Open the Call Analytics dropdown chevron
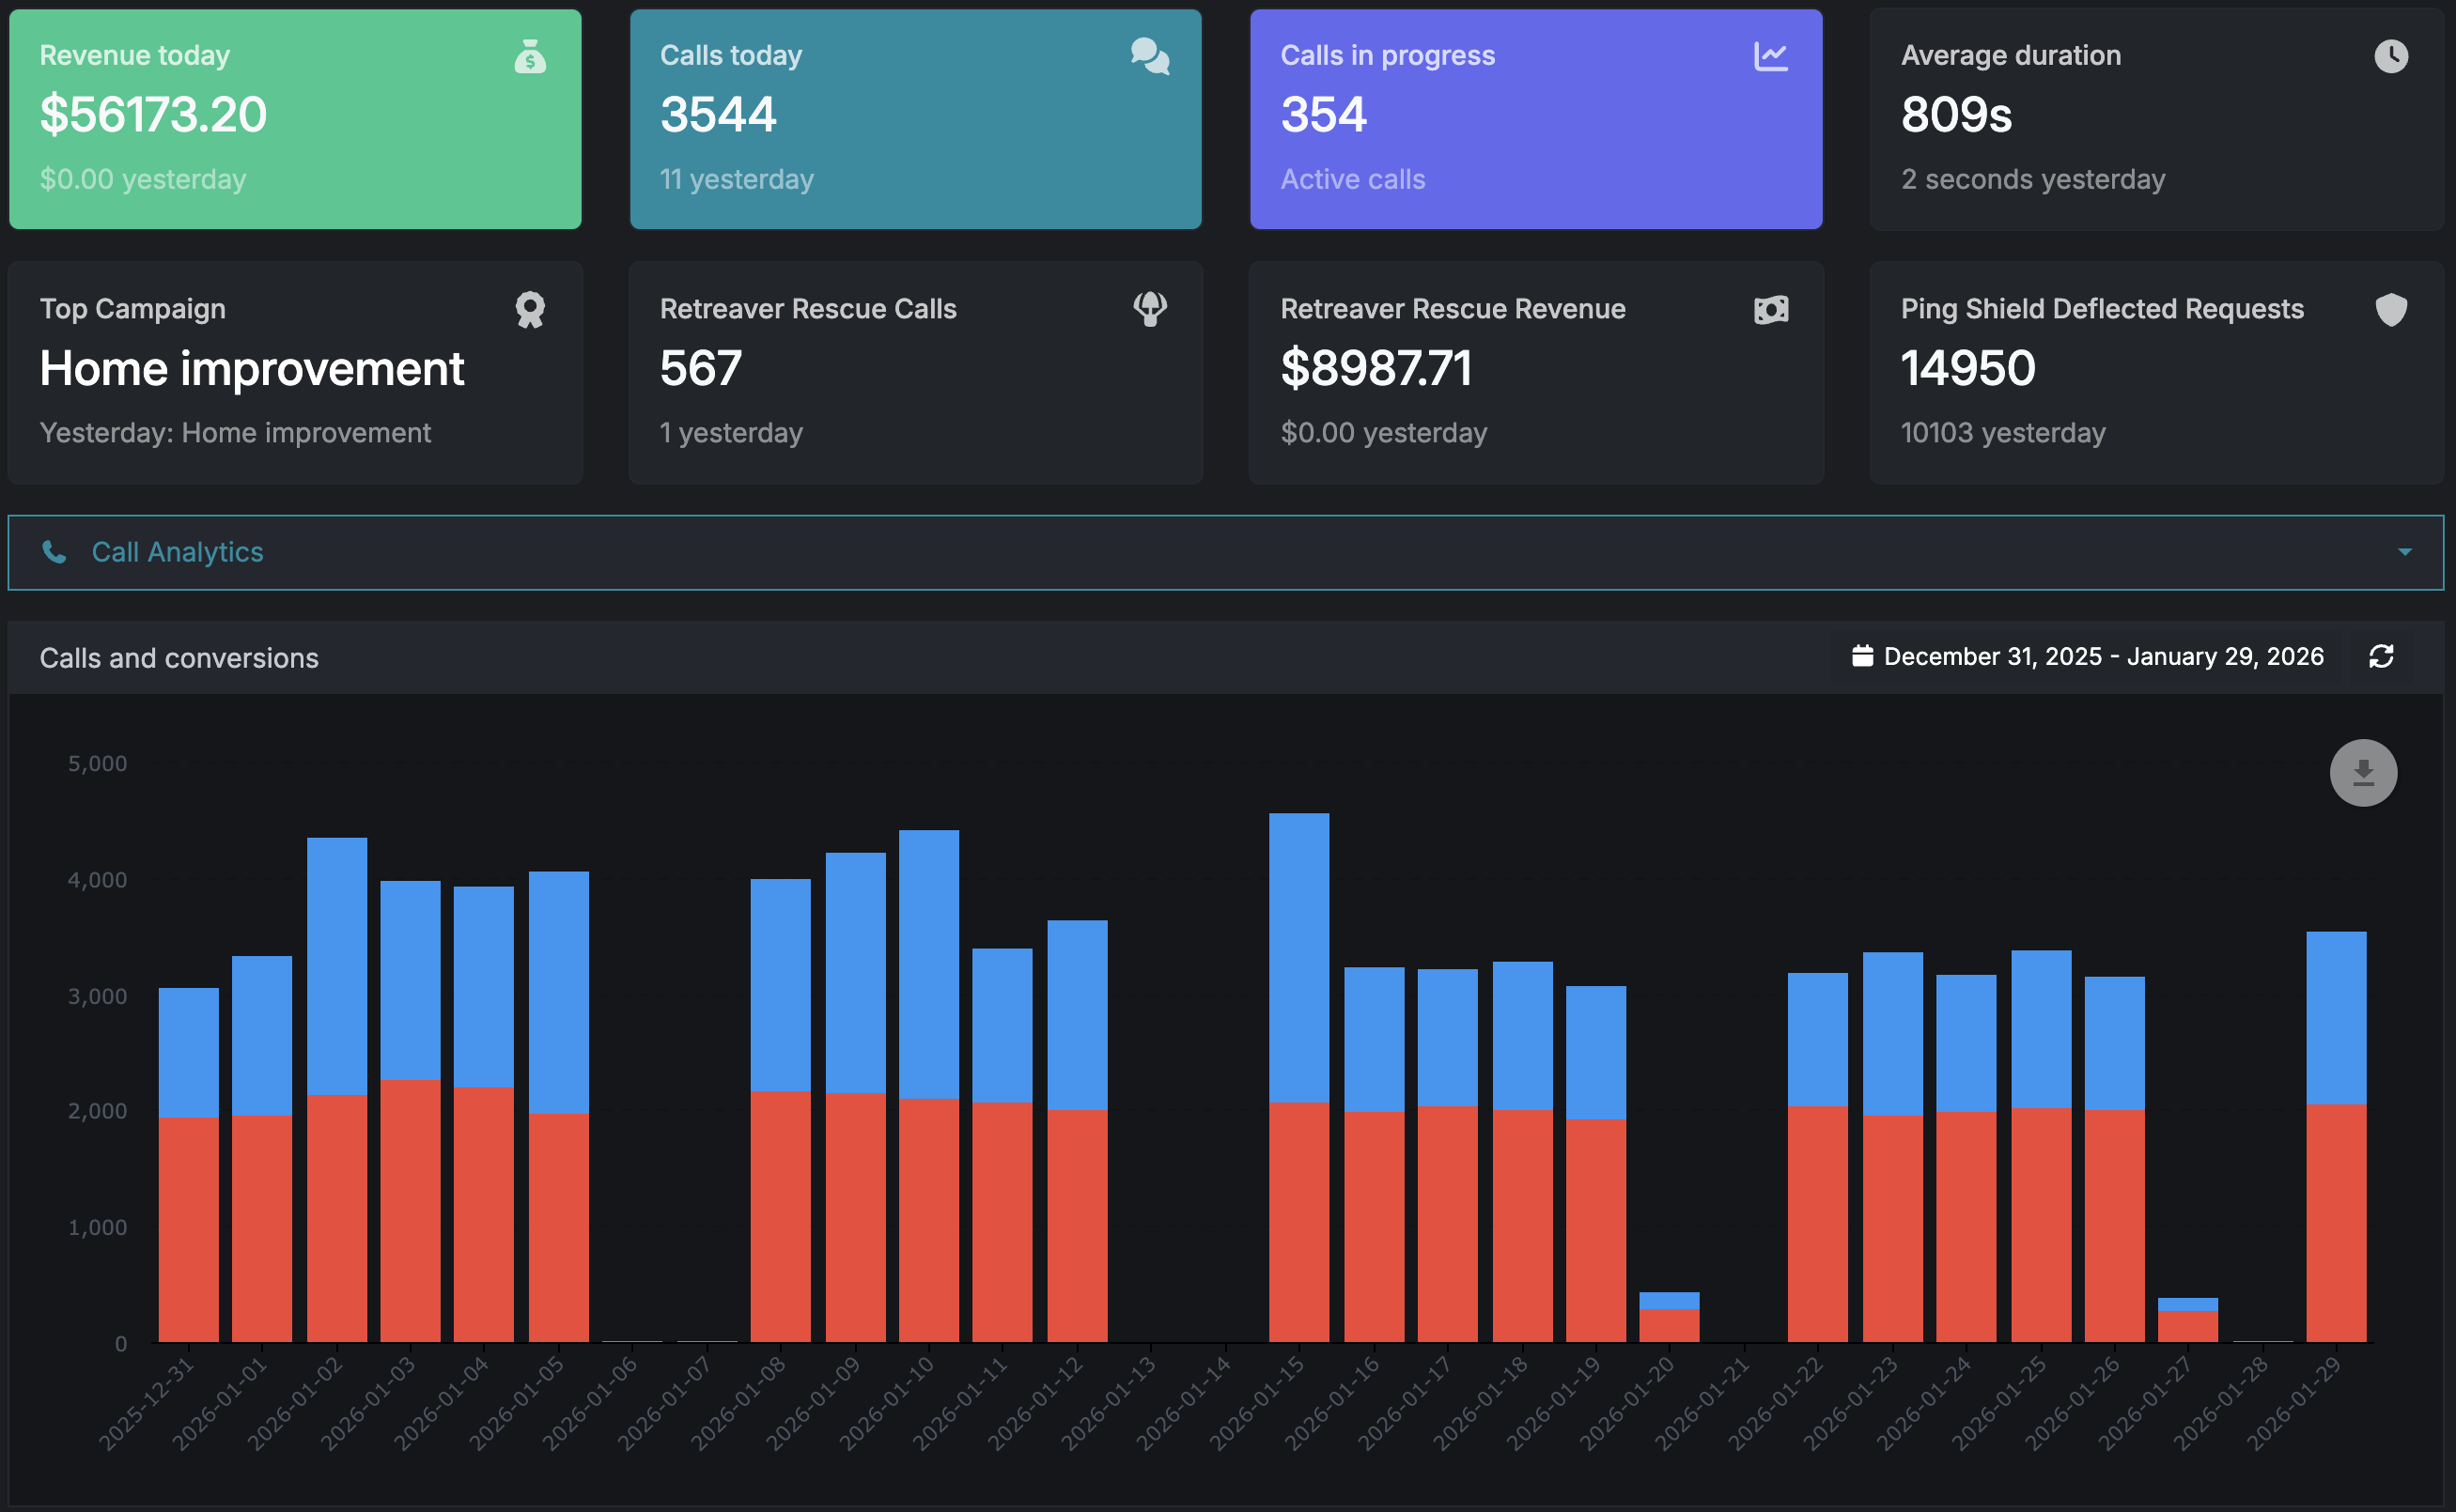The image size is (2456, 1512). [x=2405, y=552]
